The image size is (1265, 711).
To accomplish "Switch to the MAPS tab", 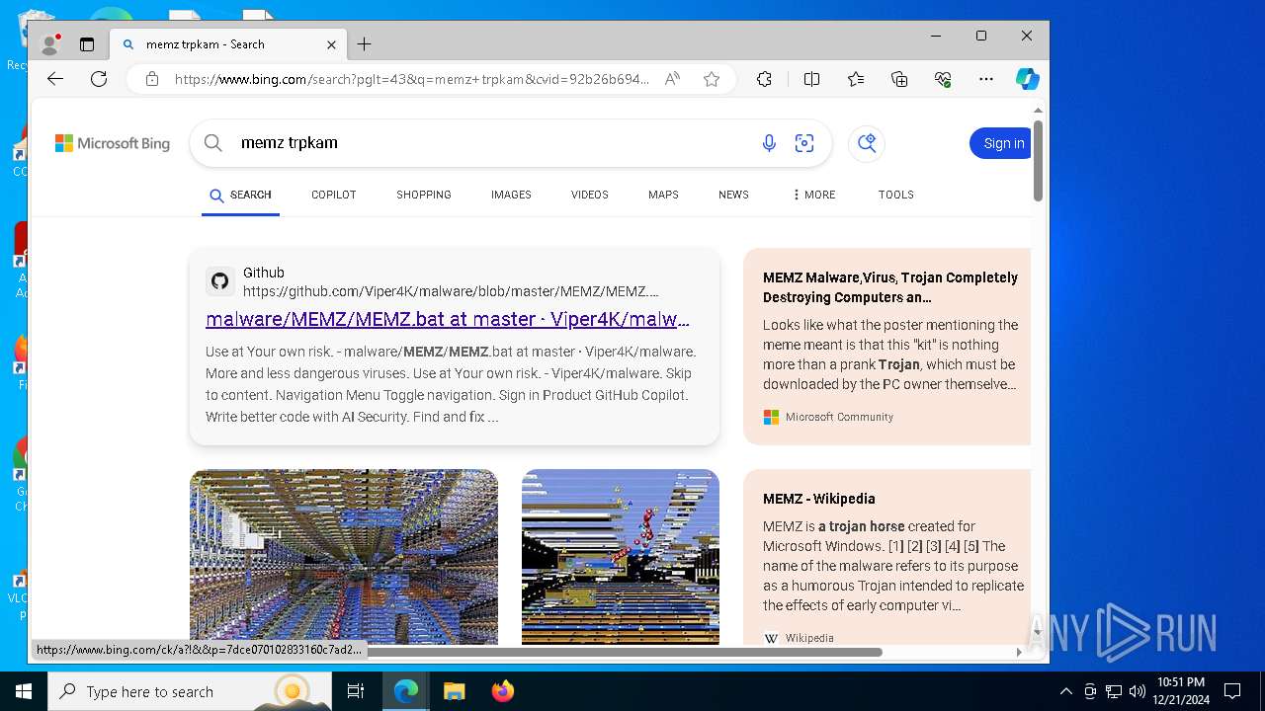I will [x=663, y=195].
